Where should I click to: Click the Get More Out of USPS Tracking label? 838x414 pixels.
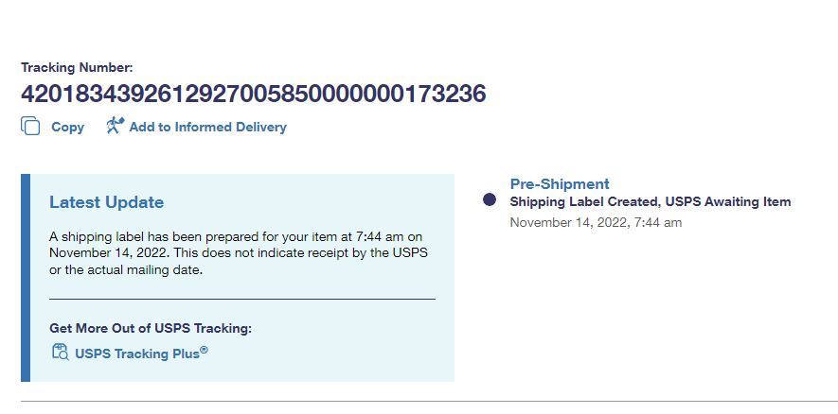[151, 329]
